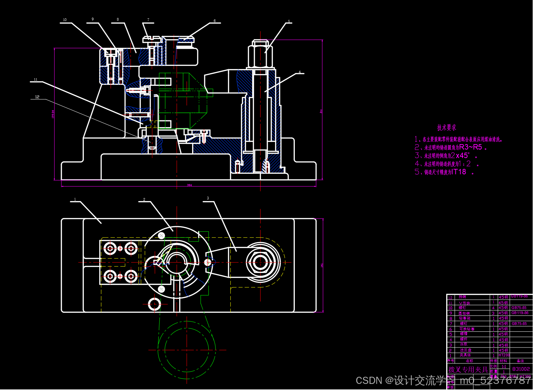Click the HT200 material in 夹具体 row
This screenshot has height=390, width=533.
coord(504,355)
